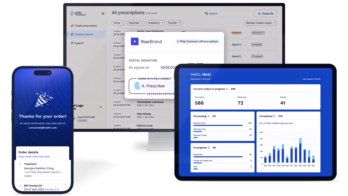Click the Susan McDonald user name
348x196 pixels.
click(x=86, y=117)
